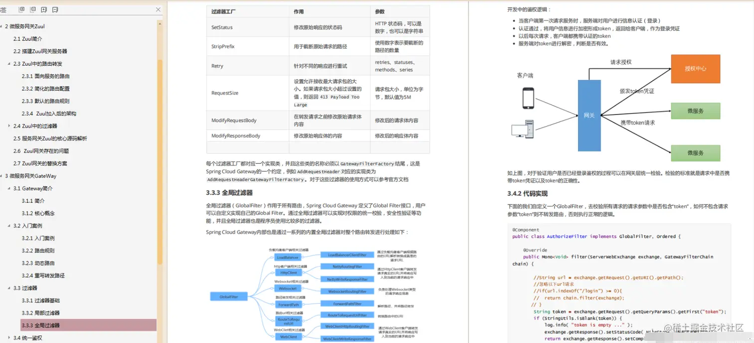
Task: Open bookmark '3.2.4 重写转发路径'
Action: pos(43,275)
